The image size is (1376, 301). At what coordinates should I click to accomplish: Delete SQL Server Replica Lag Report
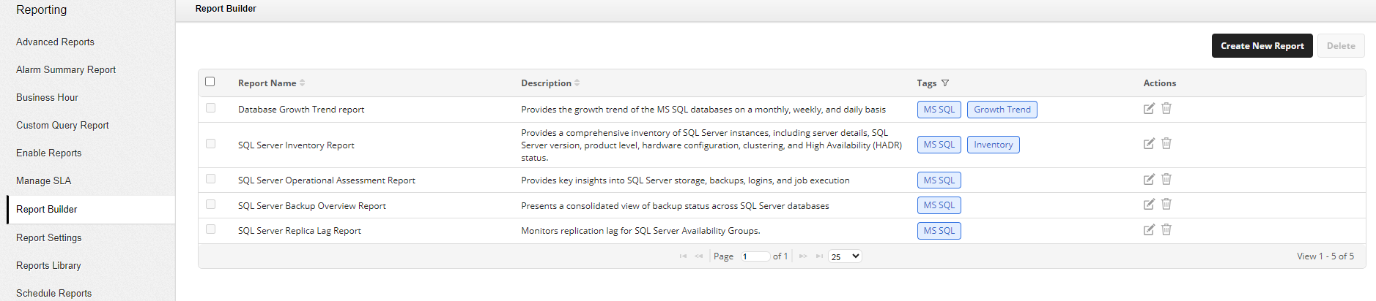tap(1166, 229)
